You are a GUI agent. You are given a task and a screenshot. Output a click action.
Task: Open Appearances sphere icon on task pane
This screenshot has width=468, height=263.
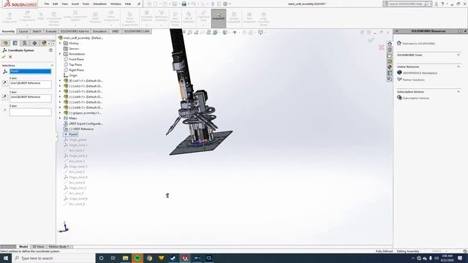pyautogui.click(x=390, y=67)
